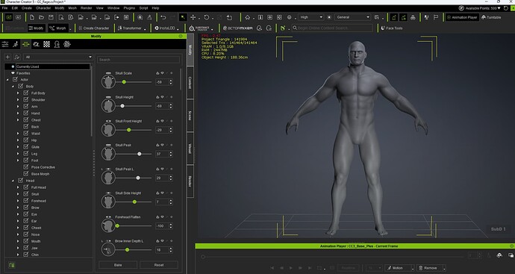515x274 pixels.
Task: Collapse the Actor tree node
Action: click(7, 80)
